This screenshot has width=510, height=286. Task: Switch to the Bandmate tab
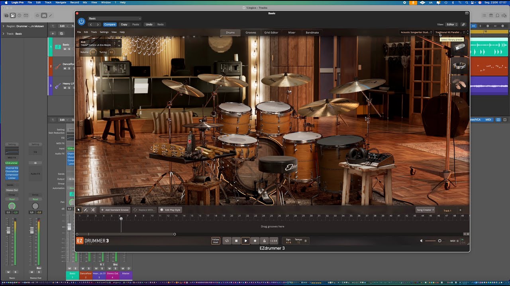(312, 33)
